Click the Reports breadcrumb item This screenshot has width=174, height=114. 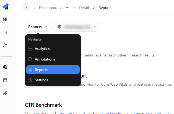[x=105, y=8]
